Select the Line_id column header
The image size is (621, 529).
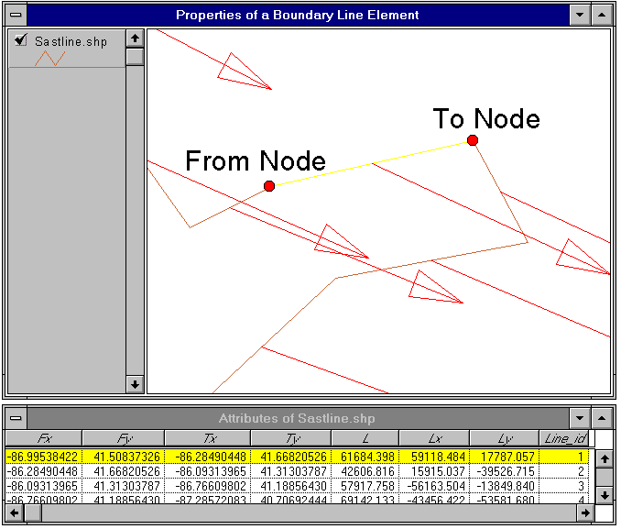click(x=563, y=438)
